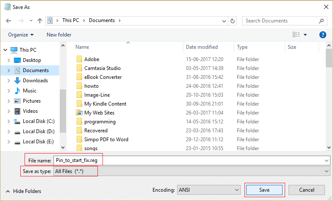Image resolution: width=333 pixels, height=201 pixels.
Task: Click the File name input field
Action: (192, 160)
